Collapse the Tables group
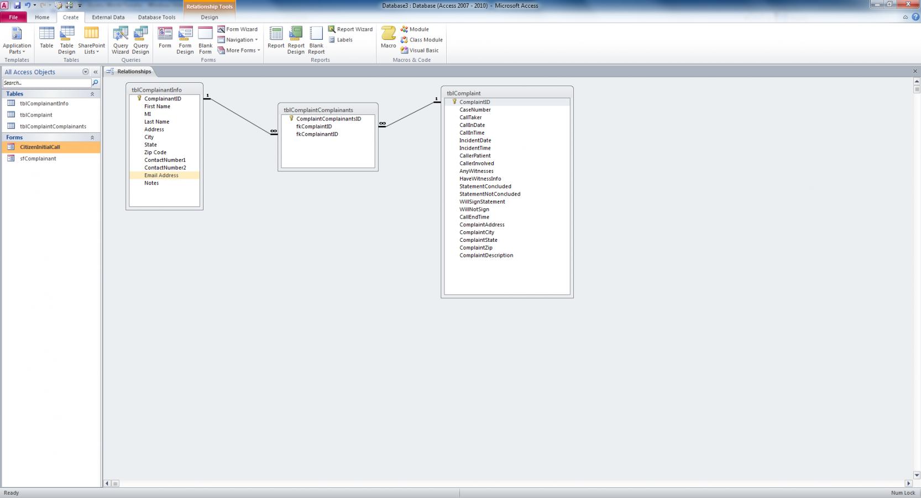This screenshot has height=498, width=921. pos(92,94)
